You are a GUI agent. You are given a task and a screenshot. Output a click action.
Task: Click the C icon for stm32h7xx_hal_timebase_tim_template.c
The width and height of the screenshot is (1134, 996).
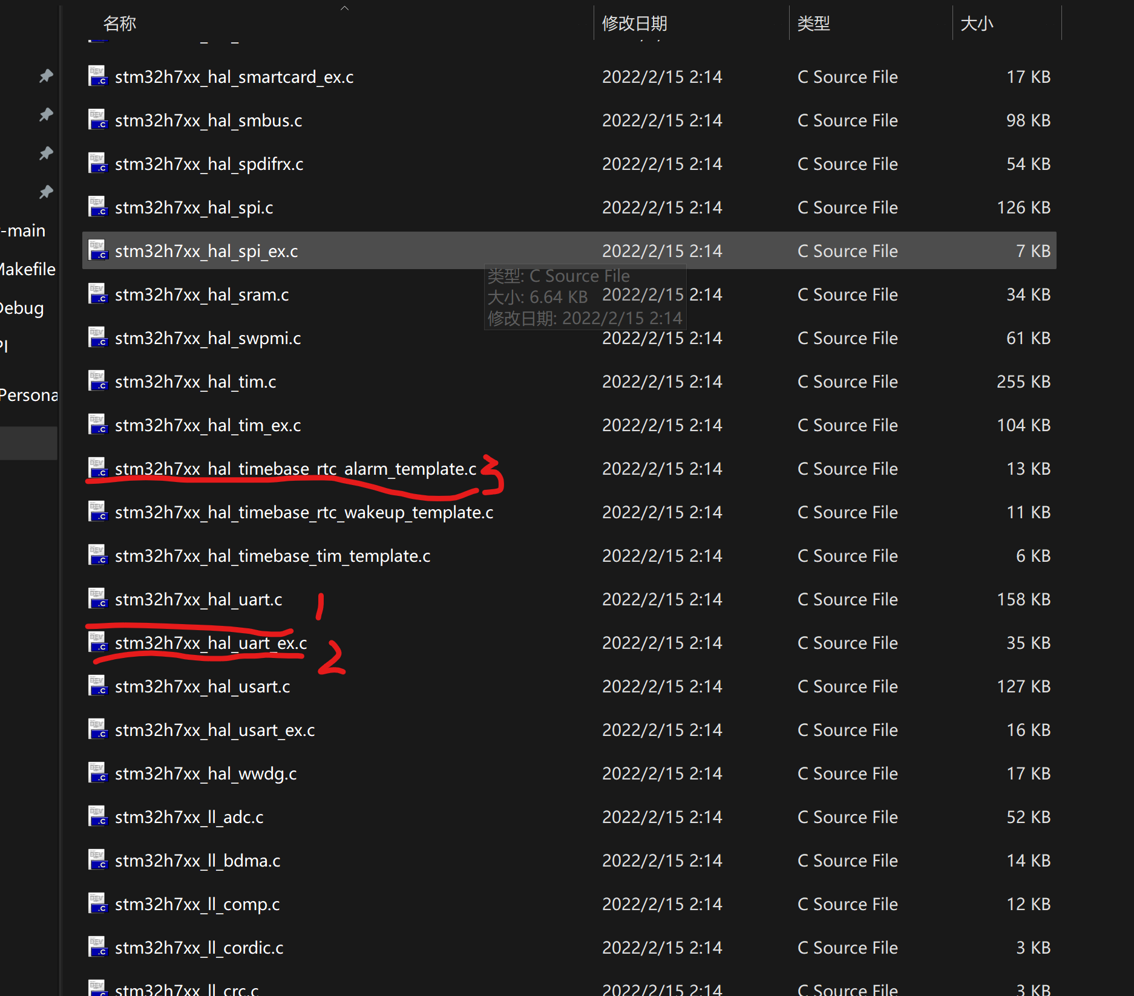coord(98,555)
